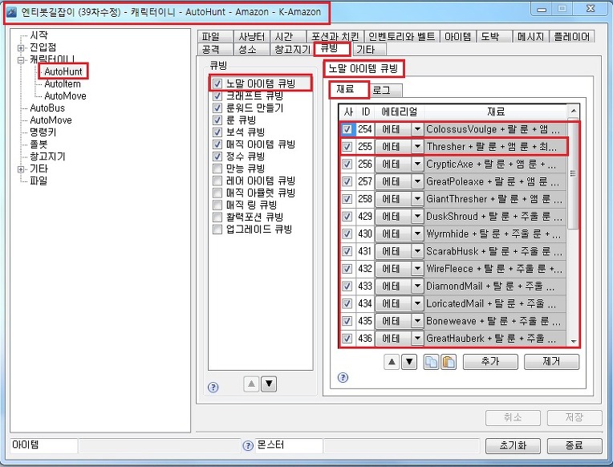The image size is (613, 467).
Task: Move recipe row down with arrow
Action: [x=409, y=362]
